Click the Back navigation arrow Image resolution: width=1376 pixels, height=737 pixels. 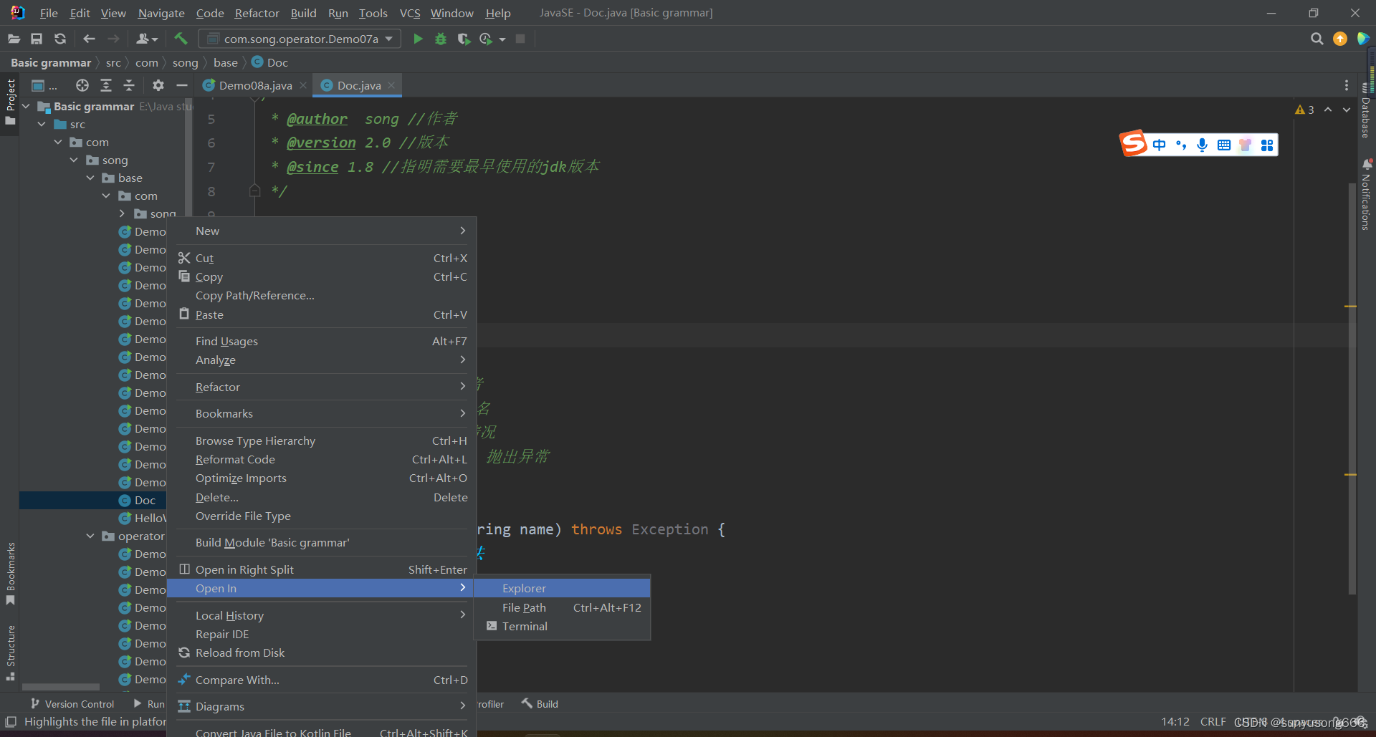click(x=89, y=39)
